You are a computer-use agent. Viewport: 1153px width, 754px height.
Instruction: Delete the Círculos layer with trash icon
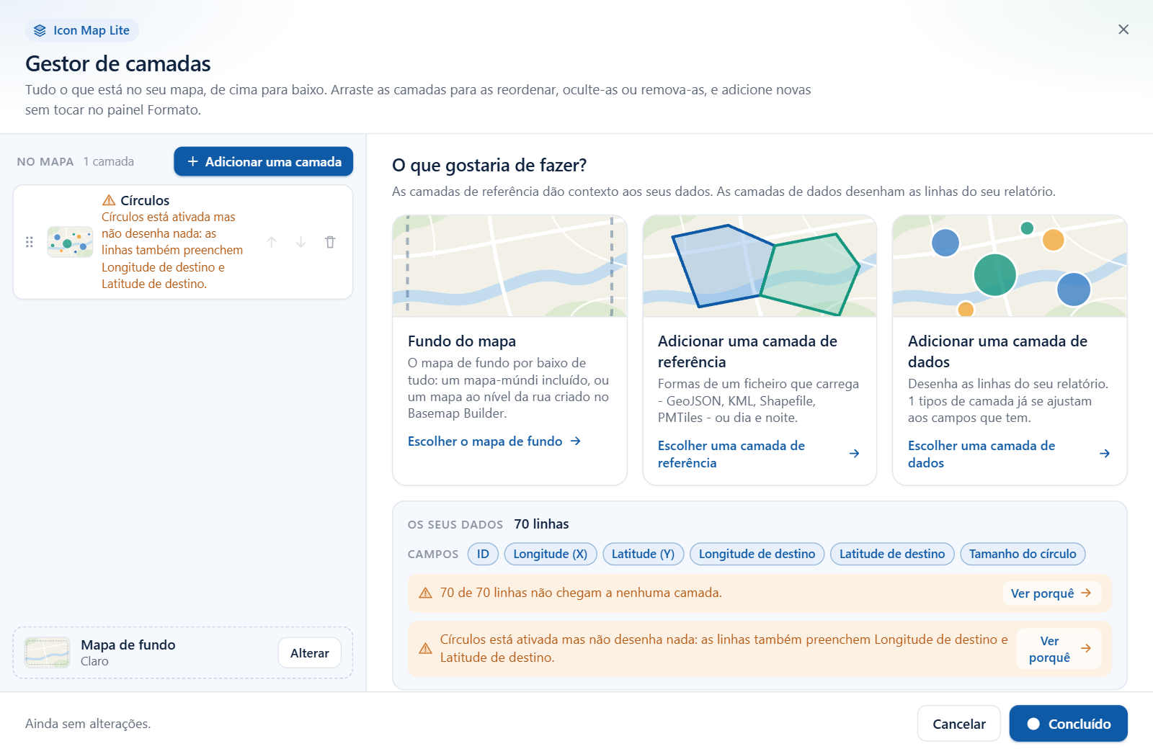pos(330,242)
